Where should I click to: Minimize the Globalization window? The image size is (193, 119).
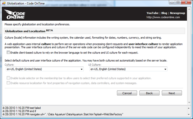pyautogui.click(x=172, y=2)
